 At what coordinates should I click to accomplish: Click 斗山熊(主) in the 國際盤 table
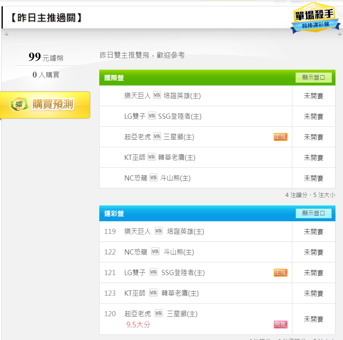pyautogui.click(x=175, y=178)
